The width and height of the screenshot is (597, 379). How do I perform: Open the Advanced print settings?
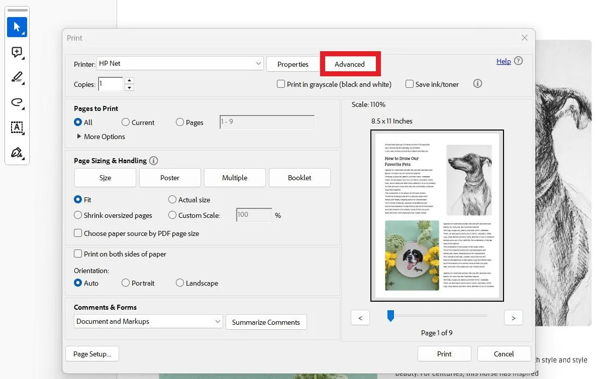(350, 64)
